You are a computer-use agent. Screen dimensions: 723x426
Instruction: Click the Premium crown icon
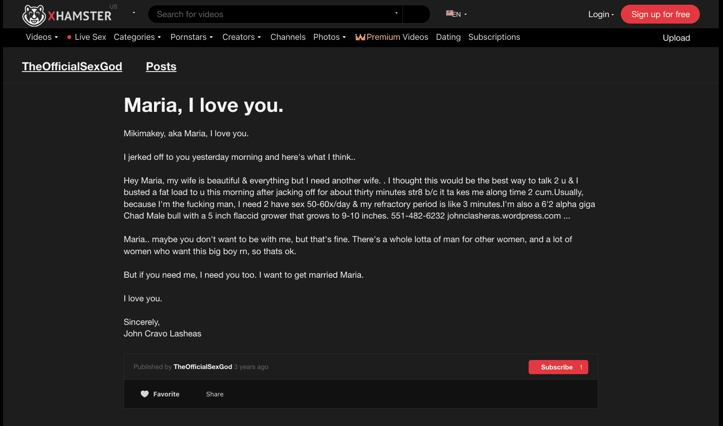[x=360, y=37]
